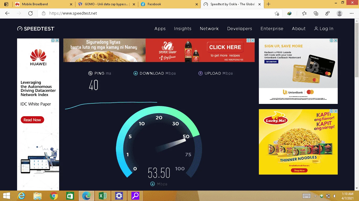Open the Edge user profile avatar
The width and height of the screenshot is (359, 201).
(340, 13)
